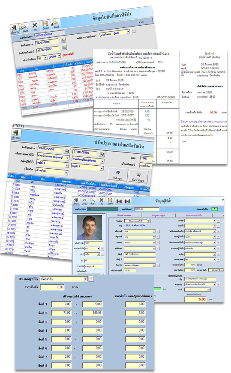Click the document number field MT500100661
This screenshot has width=231, height=373.
coord(49,34)
